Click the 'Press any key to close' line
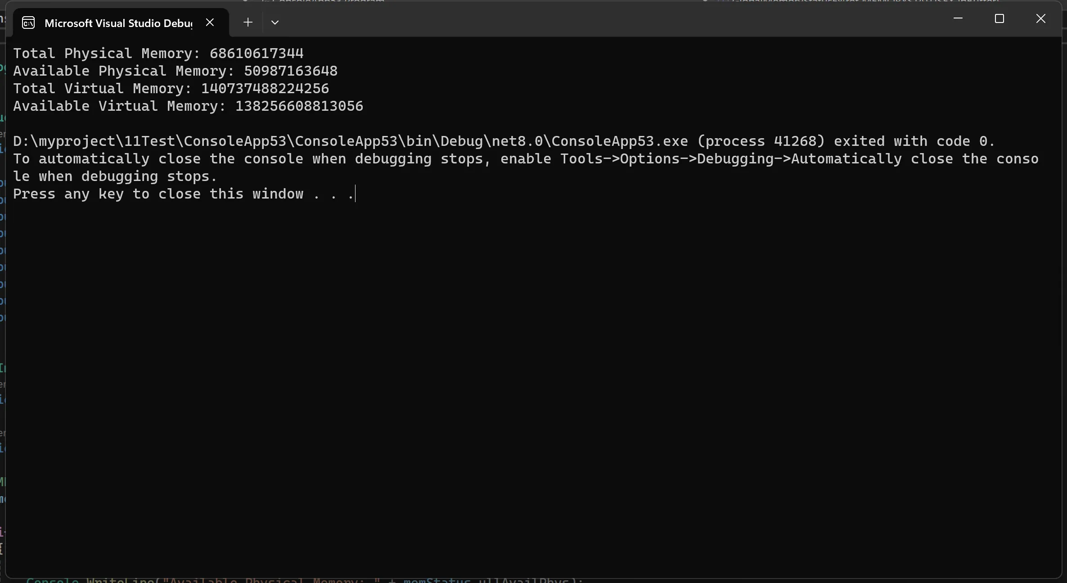This screenshot has width=1067, height=583. pyautogui.click(x=184, y=194)
